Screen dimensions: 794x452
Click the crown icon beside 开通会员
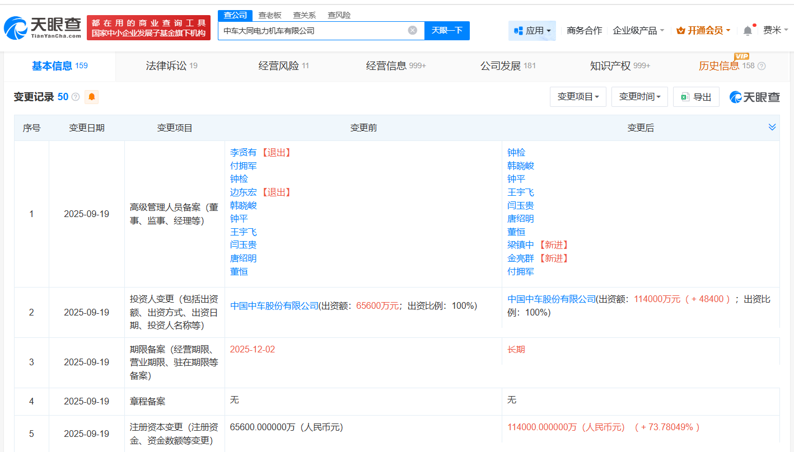[x=681, y=30]
